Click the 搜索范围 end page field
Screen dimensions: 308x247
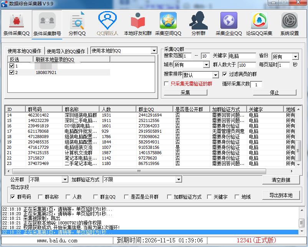pyautogui.click(x=205, y=56)
